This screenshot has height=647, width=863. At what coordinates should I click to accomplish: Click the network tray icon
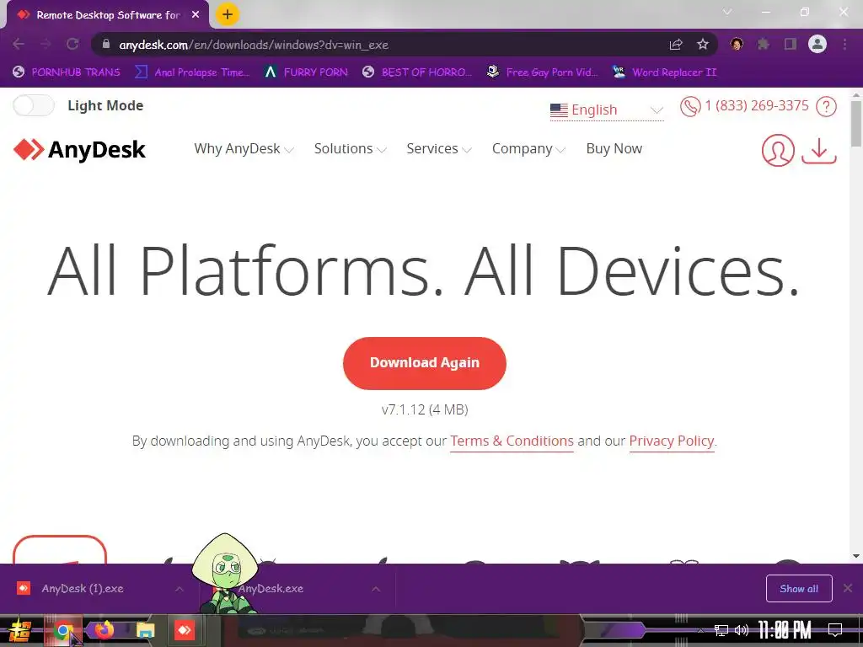721,630
